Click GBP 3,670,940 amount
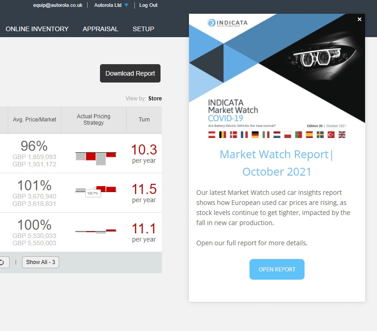The height and width of the screenshot is (331, 377). point(34,196)
